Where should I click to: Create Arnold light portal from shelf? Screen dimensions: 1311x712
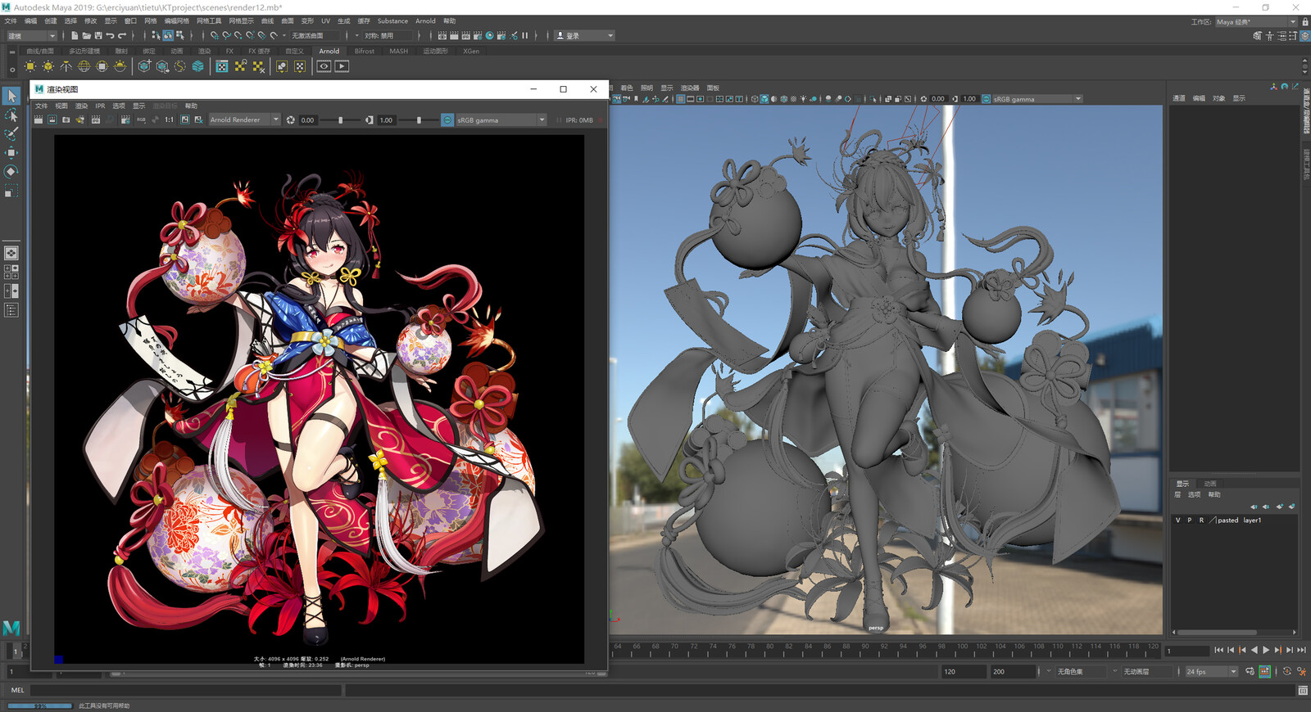[x=102, y=66]
